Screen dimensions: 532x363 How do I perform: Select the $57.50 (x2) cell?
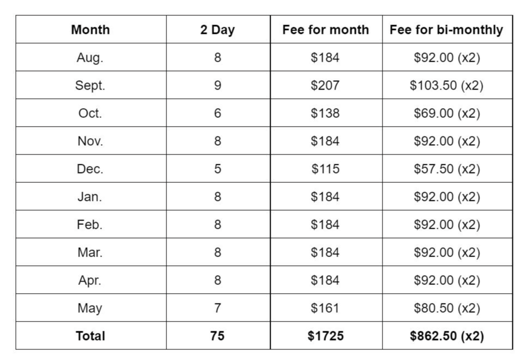coord(447,169)
